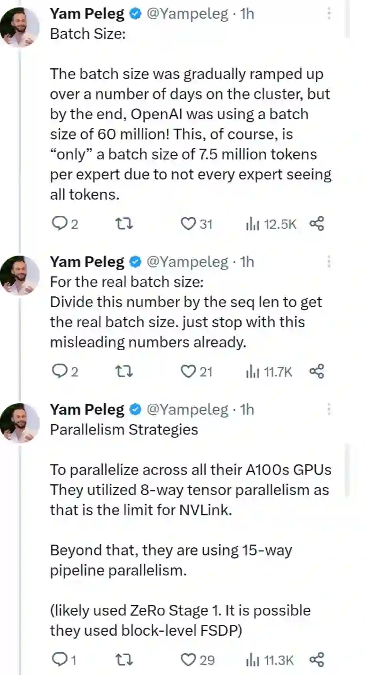
Task: Click @Yampeleg handle on Parallelism Strategies tweet
Action: coord(188,409)
